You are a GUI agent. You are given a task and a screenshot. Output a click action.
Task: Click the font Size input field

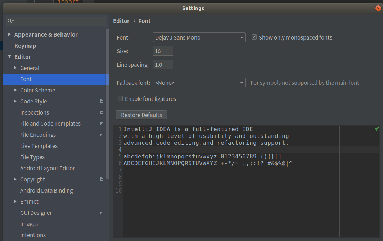click(163, 51)
